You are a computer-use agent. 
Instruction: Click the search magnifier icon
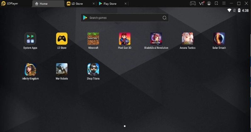pyautogui.click(x=164, y=18)
